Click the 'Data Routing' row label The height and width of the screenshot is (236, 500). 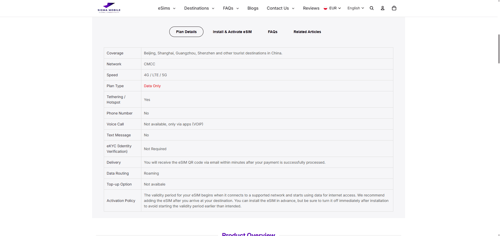tap(118, 173)
